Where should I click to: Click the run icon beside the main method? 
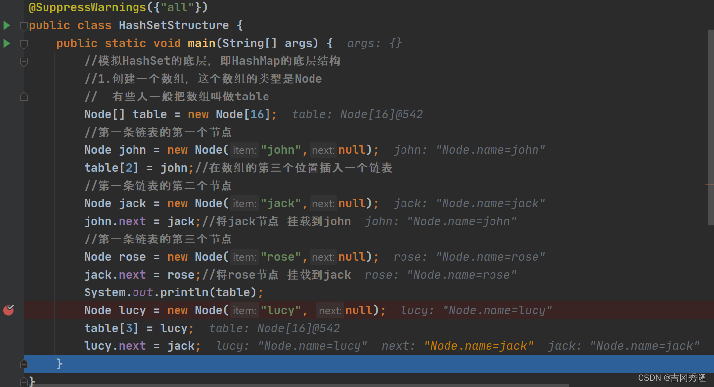click(7, 43)
